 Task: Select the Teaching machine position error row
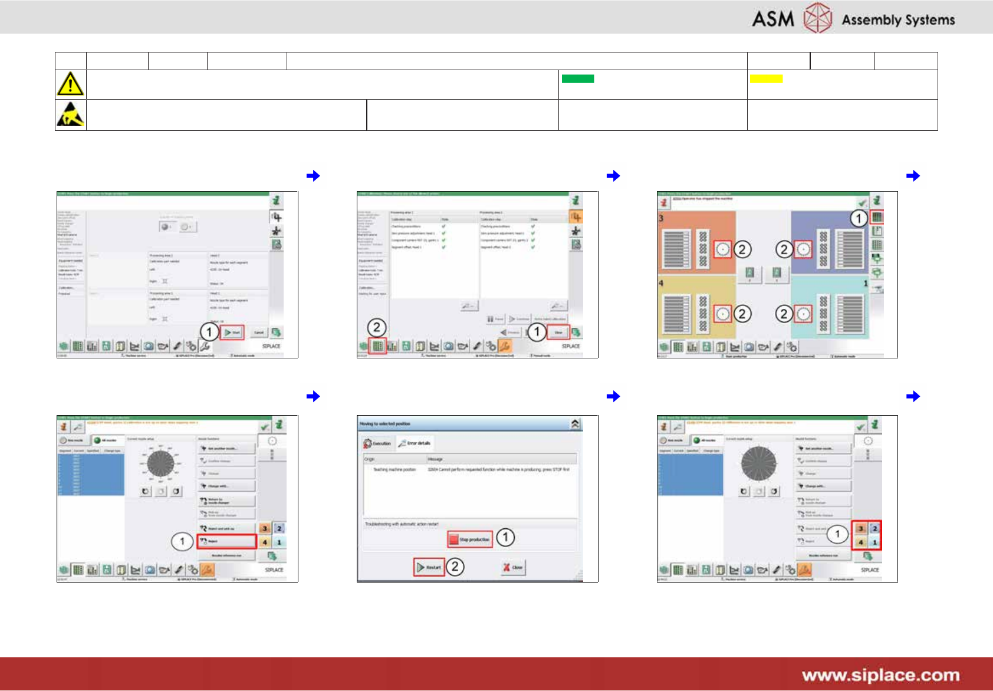click(470, 470)
